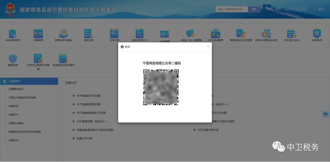Click the 宁夏税务微信公众号二维码 dialog title
330x162 pixels.
tap(162, 63)
